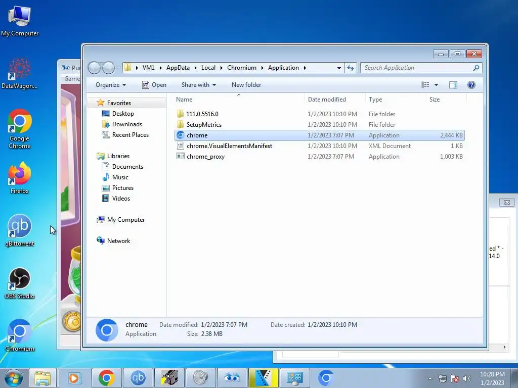Open the My Computer desktop icon
This screenshot has width=518, height=388.
pos(20,21)
